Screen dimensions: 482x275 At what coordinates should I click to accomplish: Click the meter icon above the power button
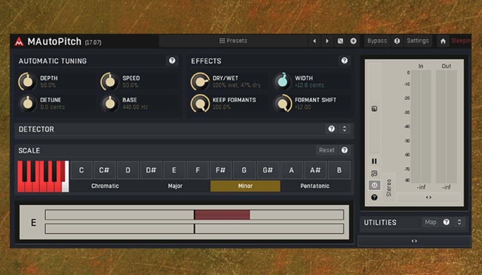pyautogui.click(x=374, y=173)
